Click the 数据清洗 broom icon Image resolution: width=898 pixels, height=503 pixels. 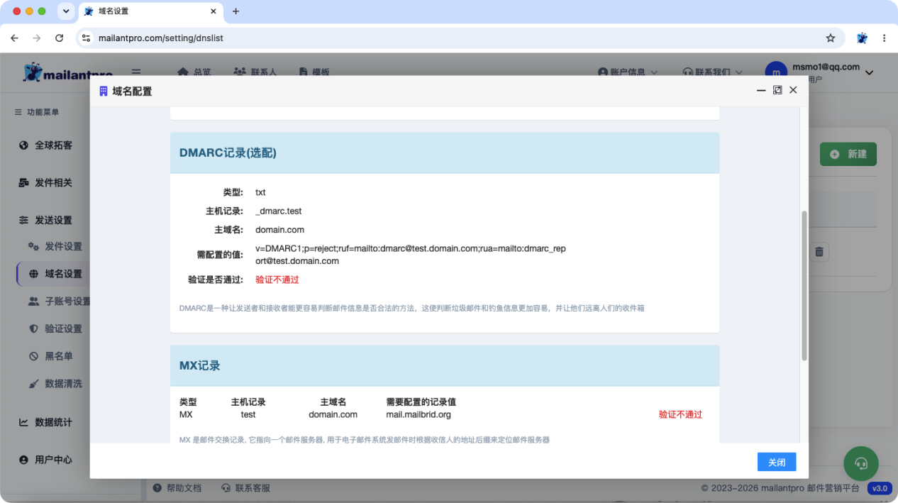coord(33,384)
